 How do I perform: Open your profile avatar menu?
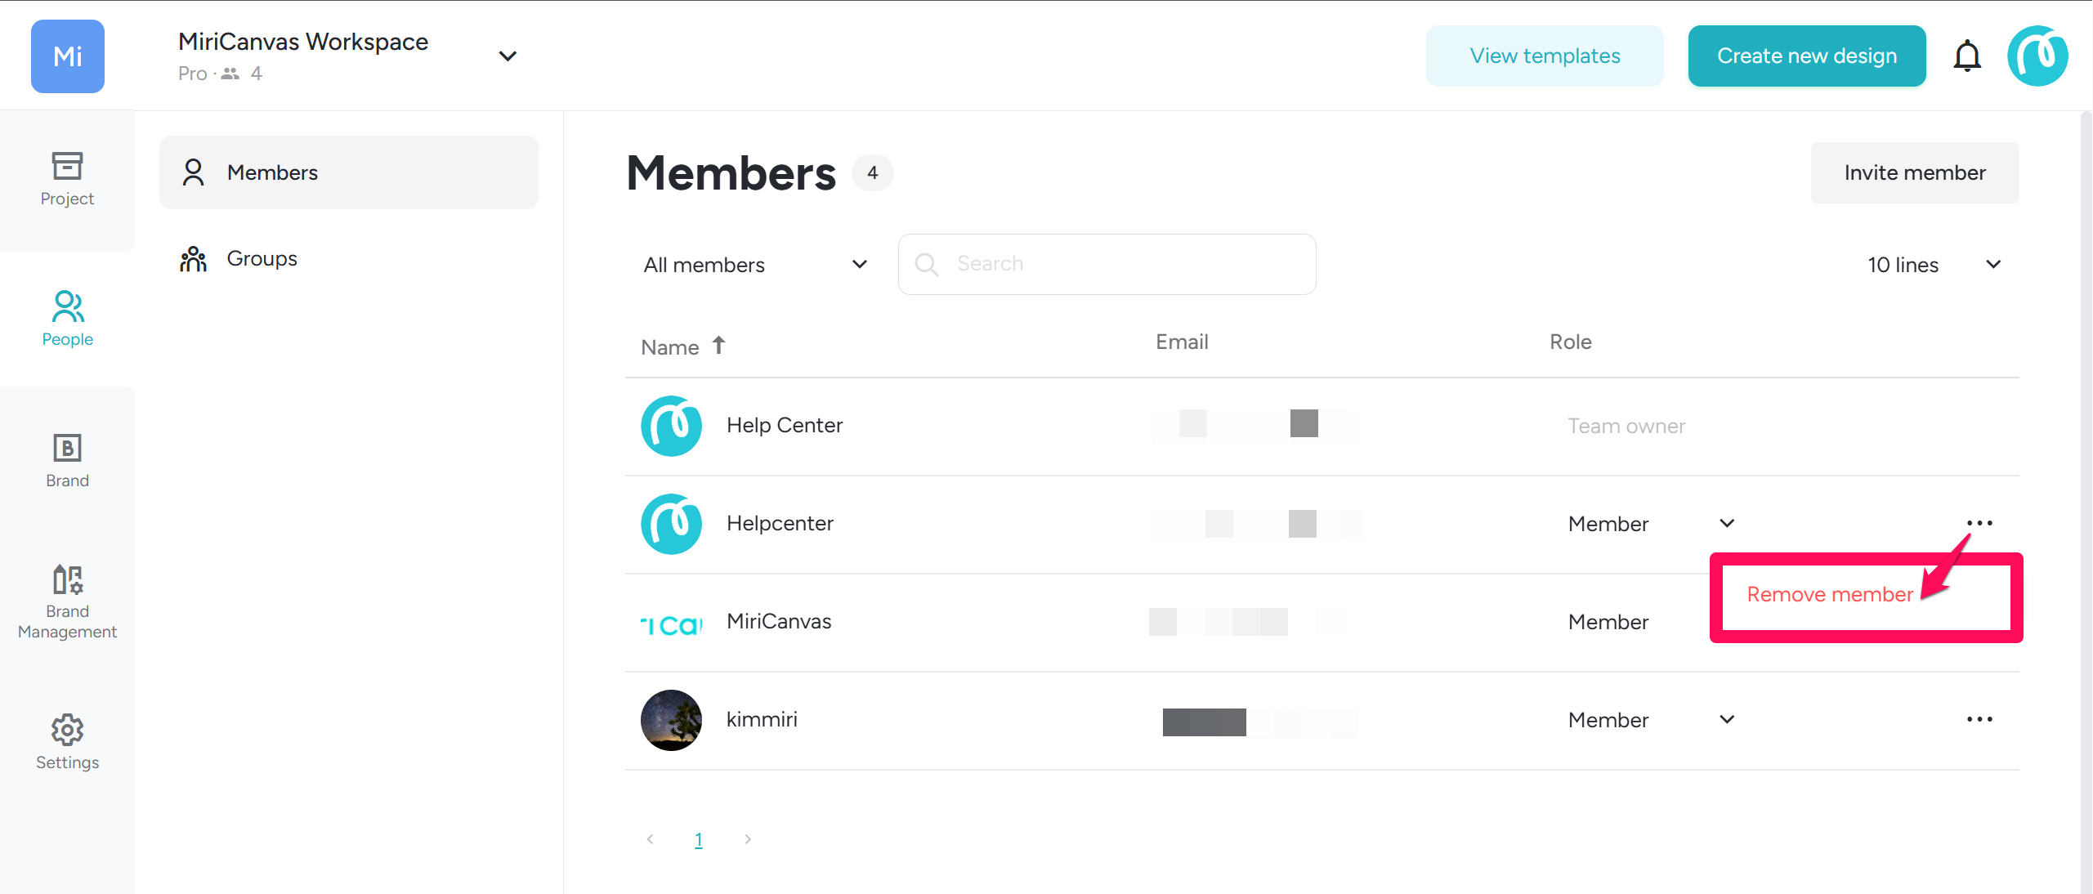coord(2037,56)
